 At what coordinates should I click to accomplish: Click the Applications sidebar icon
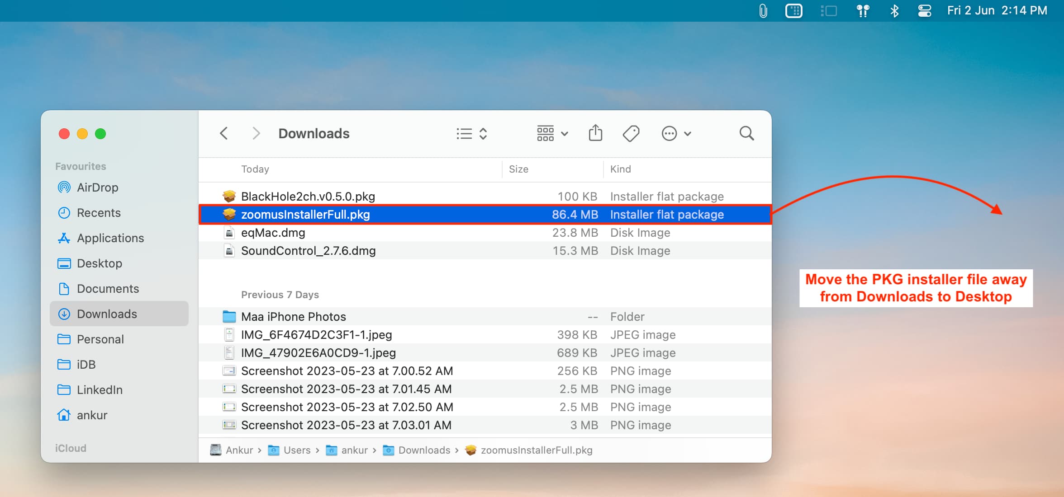click(64, 238)
